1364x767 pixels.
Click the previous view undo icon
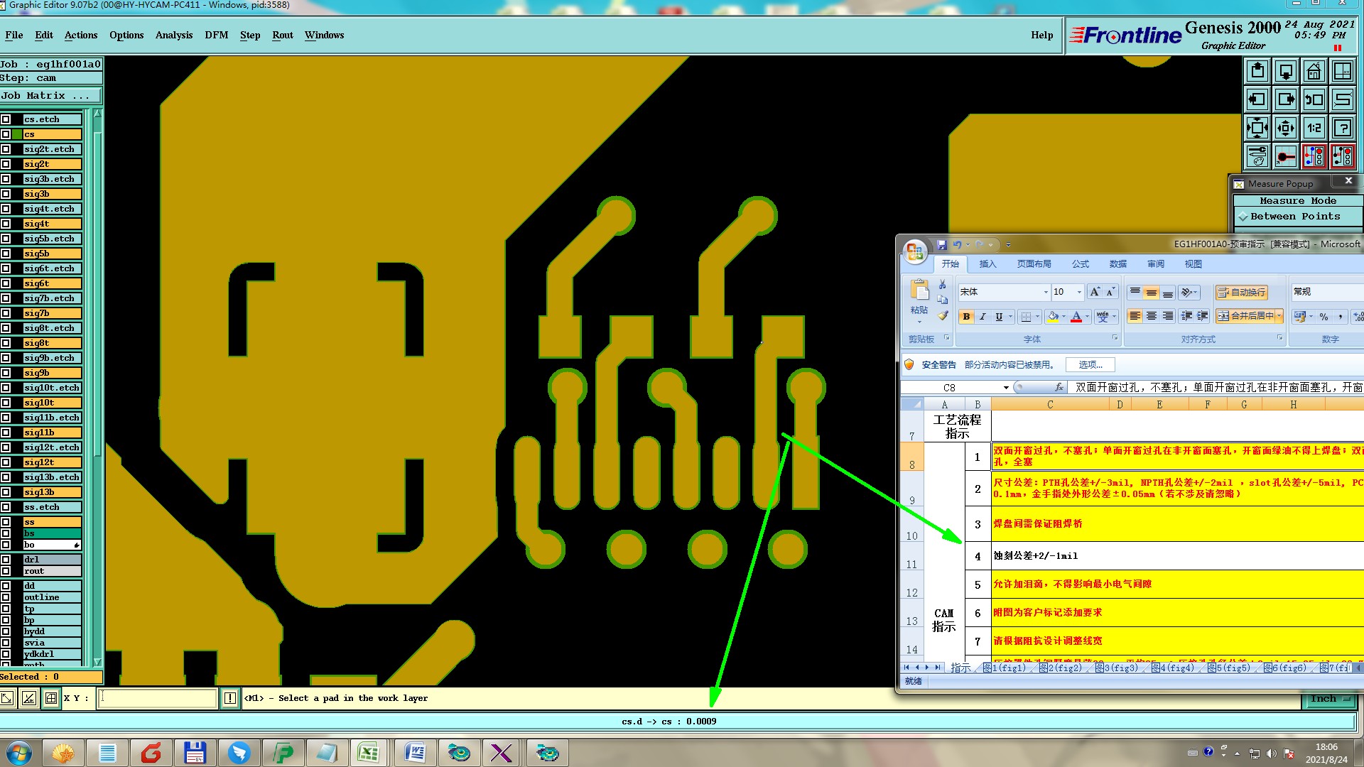(x=1314, y=100)
